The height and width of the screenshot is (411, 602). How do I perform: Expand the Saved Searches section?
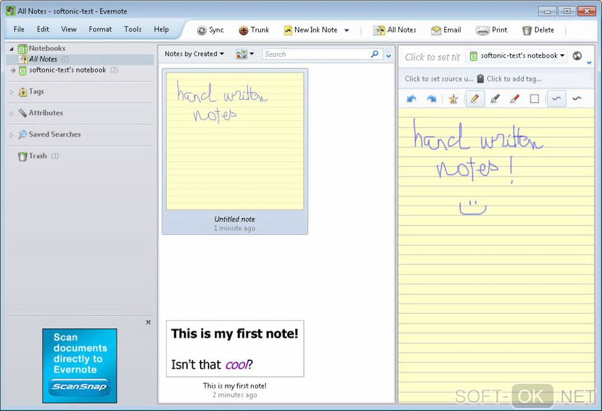[x=12, y=135]
